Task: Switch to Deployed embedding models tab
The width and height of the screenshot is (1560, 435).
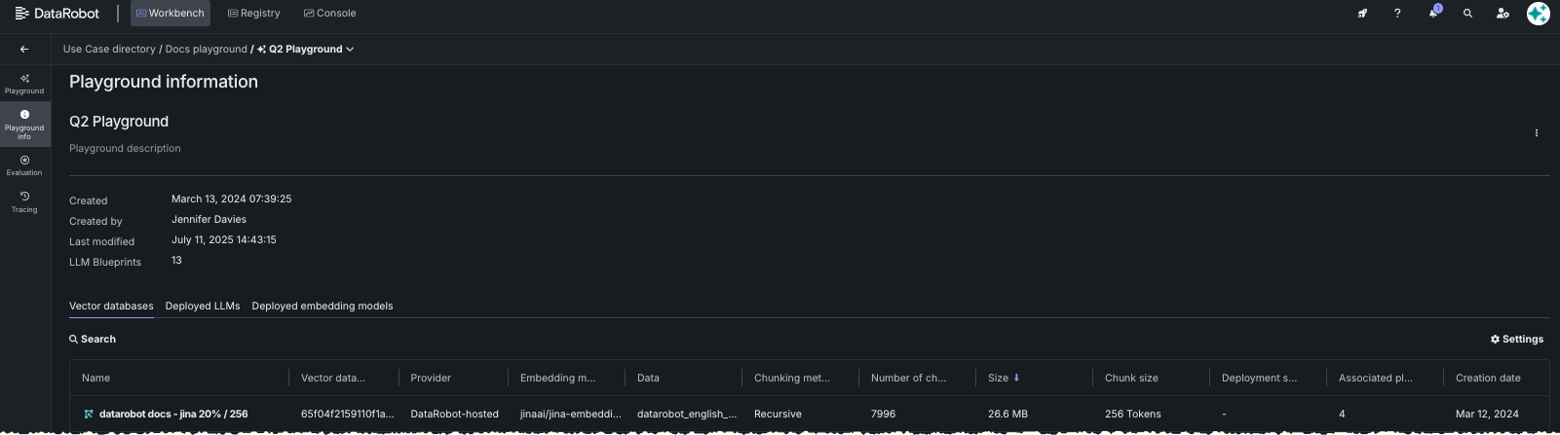Action: tap(323, 306)
